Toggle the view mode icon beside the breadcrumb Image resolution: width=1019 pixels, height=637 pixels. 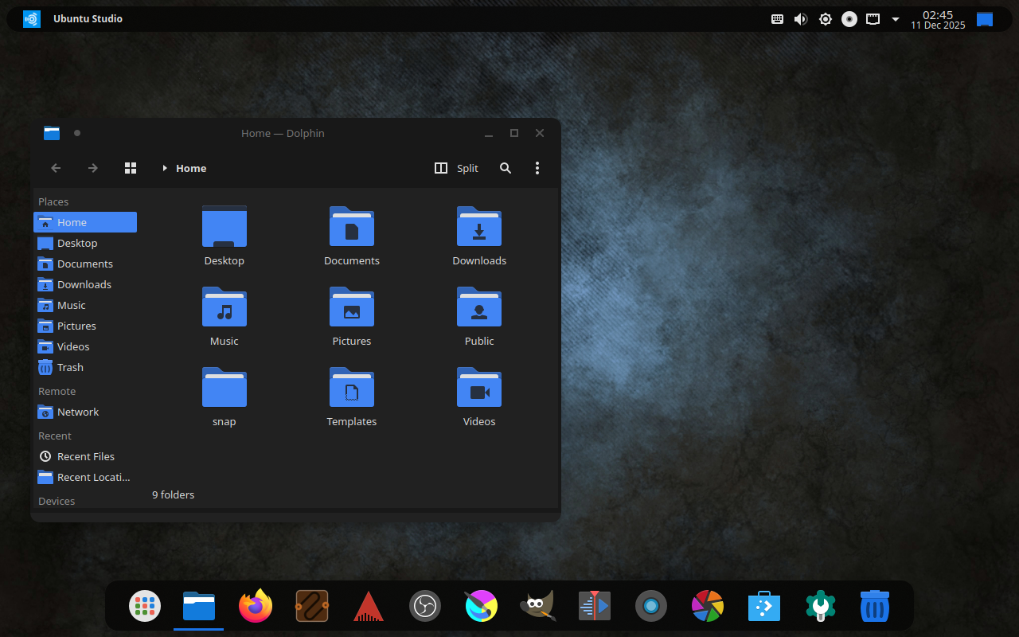[x=130, y=168]
